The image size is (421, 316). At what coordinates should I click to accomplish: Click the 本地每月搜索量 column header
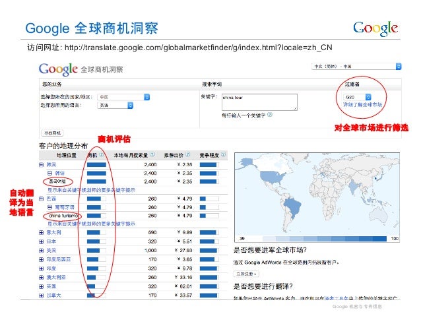tap(131, 155)
